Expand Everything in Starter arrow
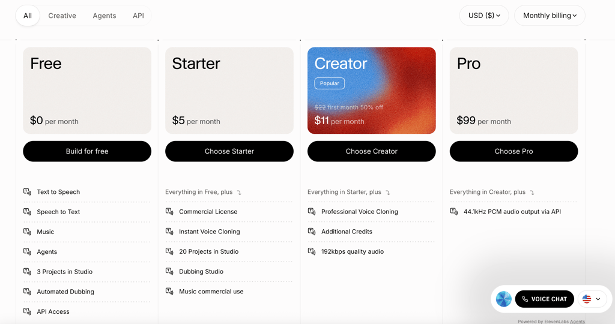This screenshot has width=615, height=324. tap(388, 193)
